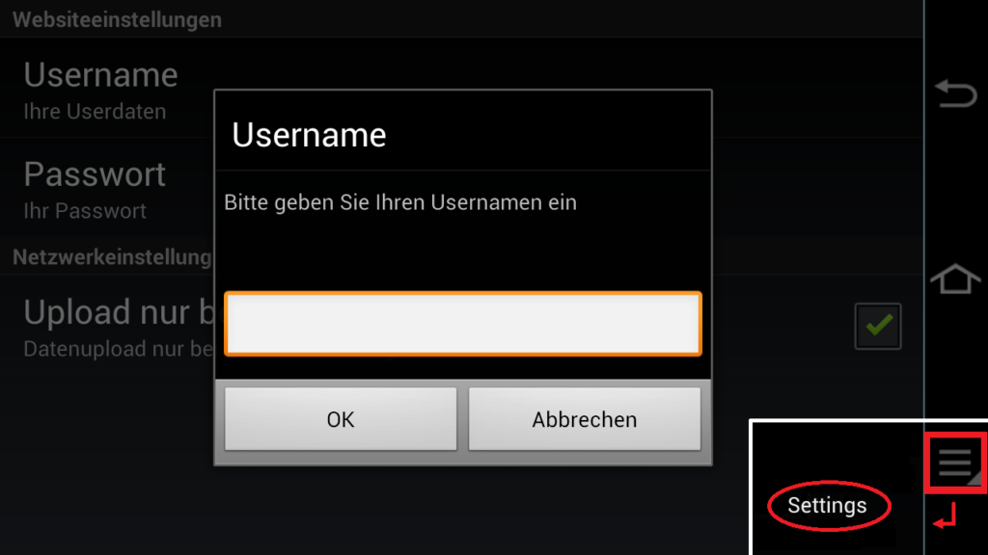
Task: Tap the Android home icon
Action: point(956,278)
